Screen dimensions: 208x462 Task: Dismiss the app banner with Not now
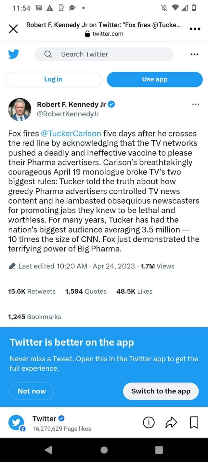pyautogui.click(x=32, y=391)
